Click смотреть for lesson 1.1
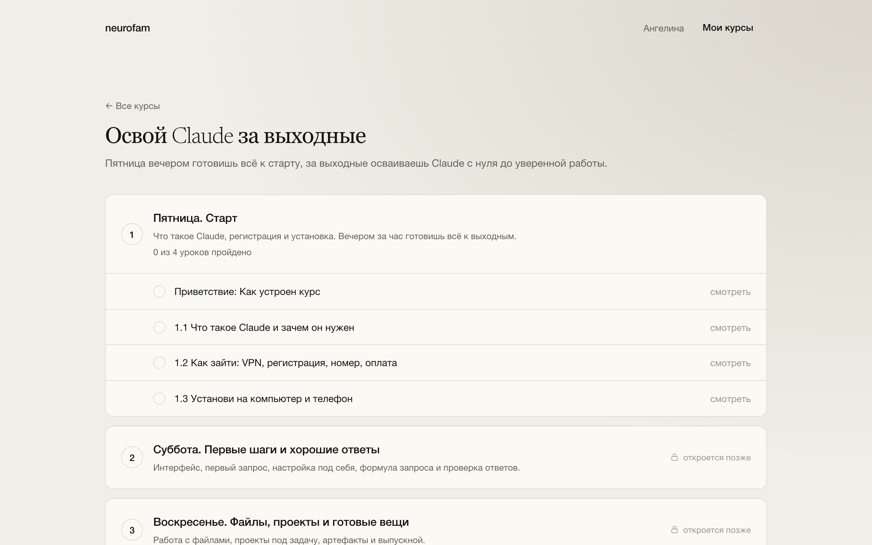 (x=730, y=328)
